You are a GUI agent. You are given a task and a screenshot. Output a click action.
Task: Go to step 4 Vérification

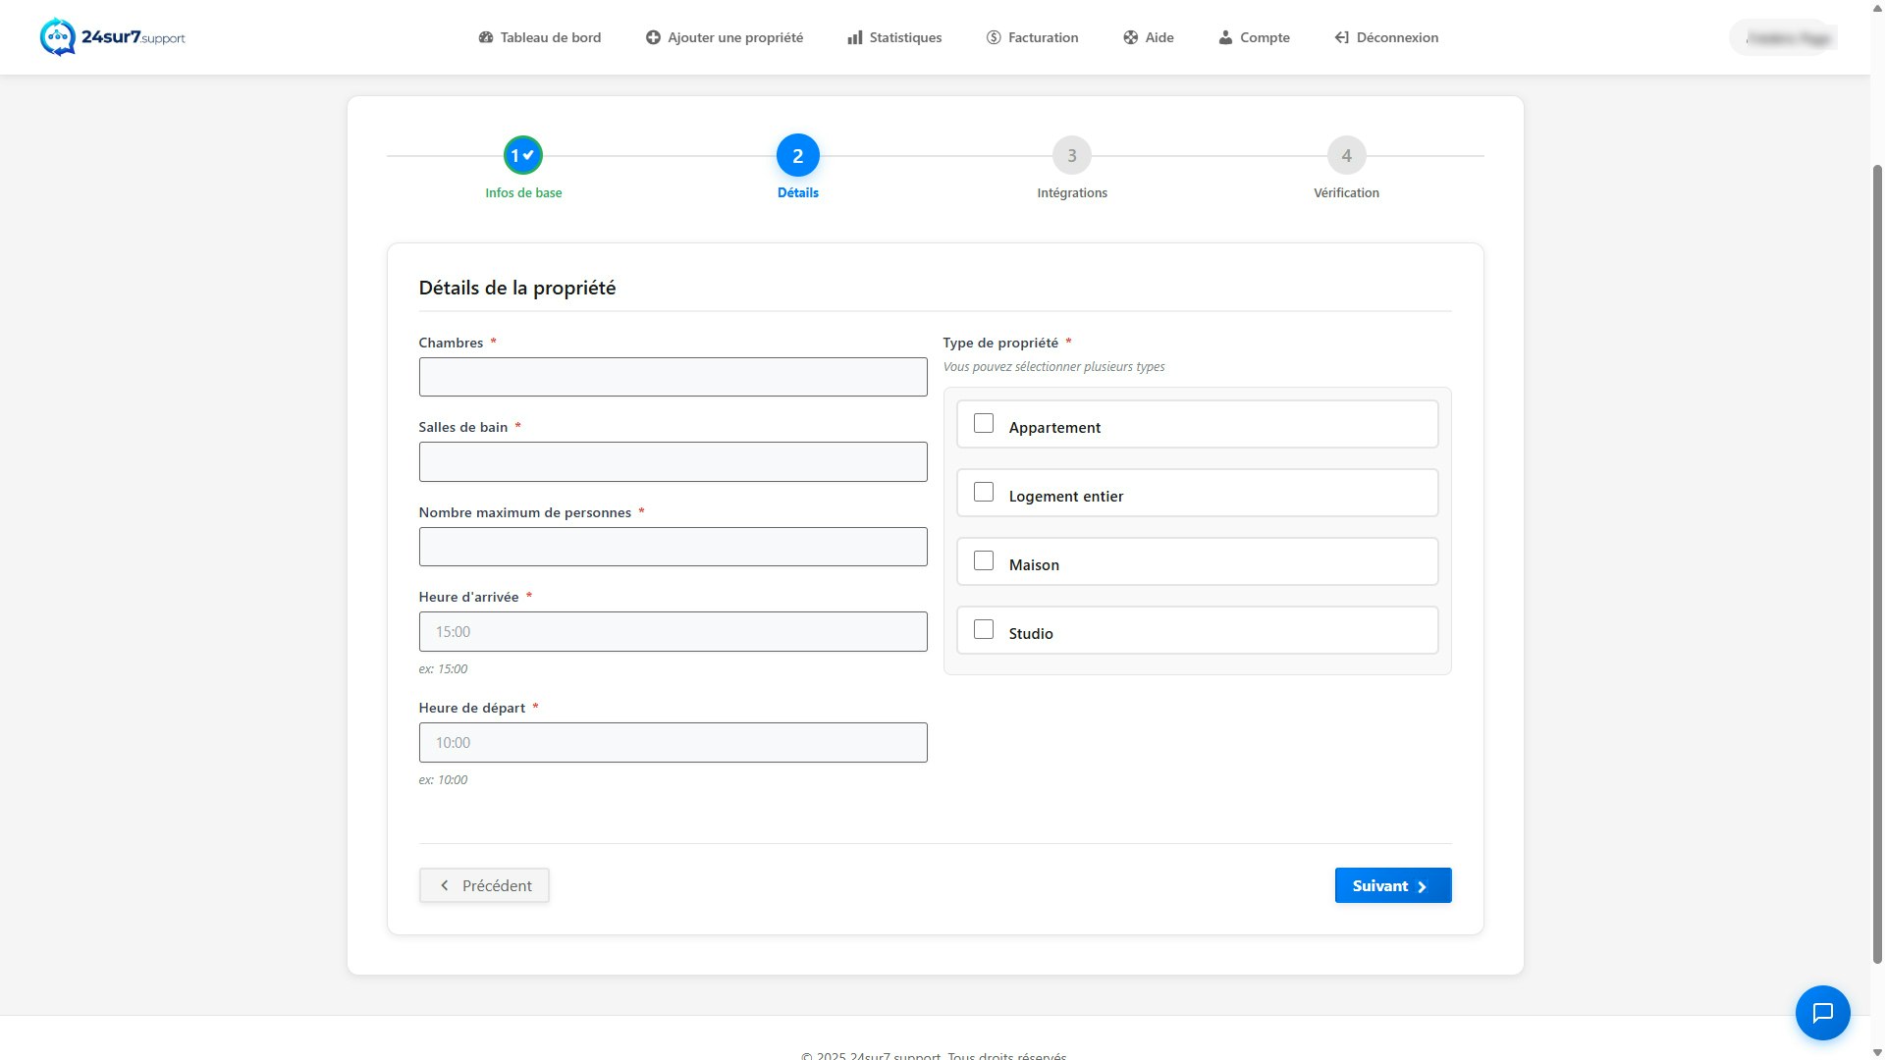[1346, 155]
